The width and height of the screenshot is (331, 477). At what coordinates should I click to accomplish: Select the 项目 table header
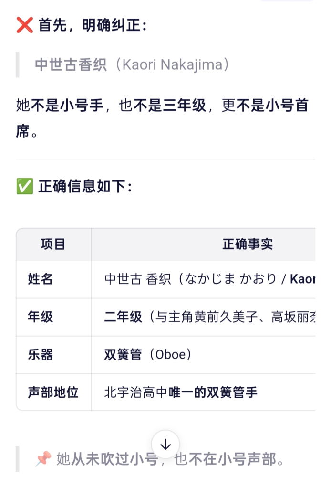point(53,244)
